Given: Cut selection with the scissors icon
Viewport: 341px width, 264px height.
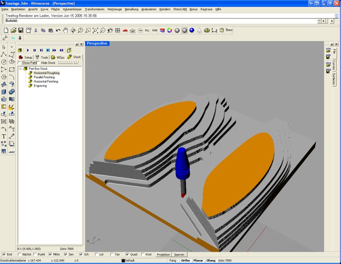Looking at the screenshot, I should [x=36, y=30].
